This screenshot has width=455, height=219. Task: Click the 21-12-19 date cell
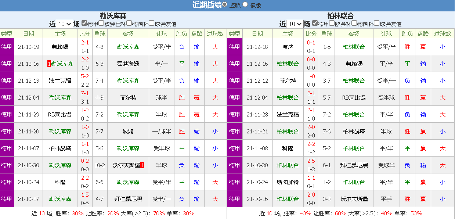coord(29,47)
